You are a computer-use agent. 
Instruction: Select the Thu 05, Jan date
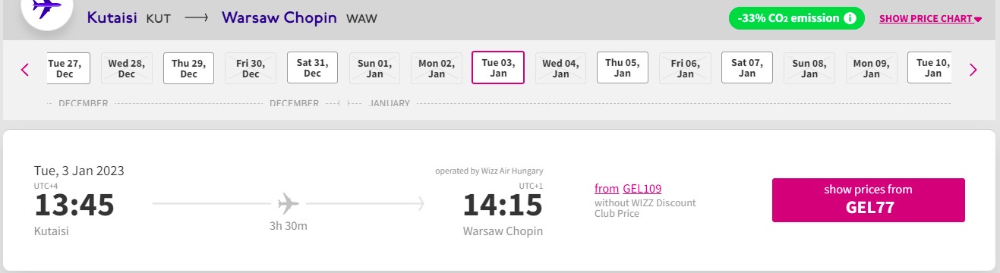(622, 67)
